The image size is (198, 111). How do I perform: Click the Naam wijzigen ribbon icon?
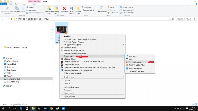click(x=71, y=9)
